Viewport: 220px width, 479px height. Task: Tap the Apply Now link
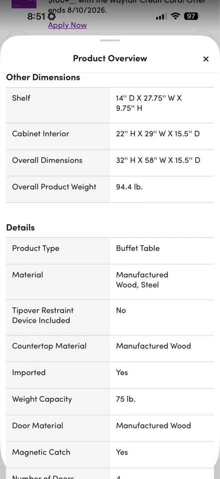67,25
